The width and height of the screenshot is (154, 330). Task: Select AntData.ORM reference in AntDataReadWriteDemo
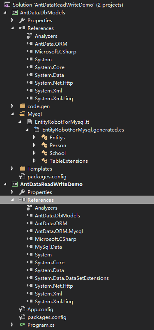[x=51, y=224]
